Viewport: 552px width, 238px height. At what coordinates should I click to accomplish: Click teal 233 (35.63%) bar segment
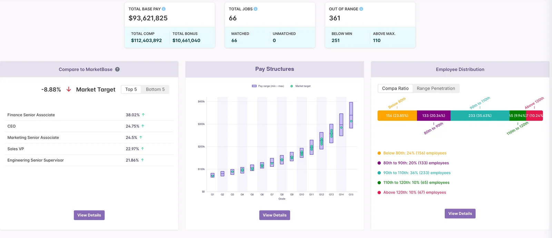pos(480,116)
